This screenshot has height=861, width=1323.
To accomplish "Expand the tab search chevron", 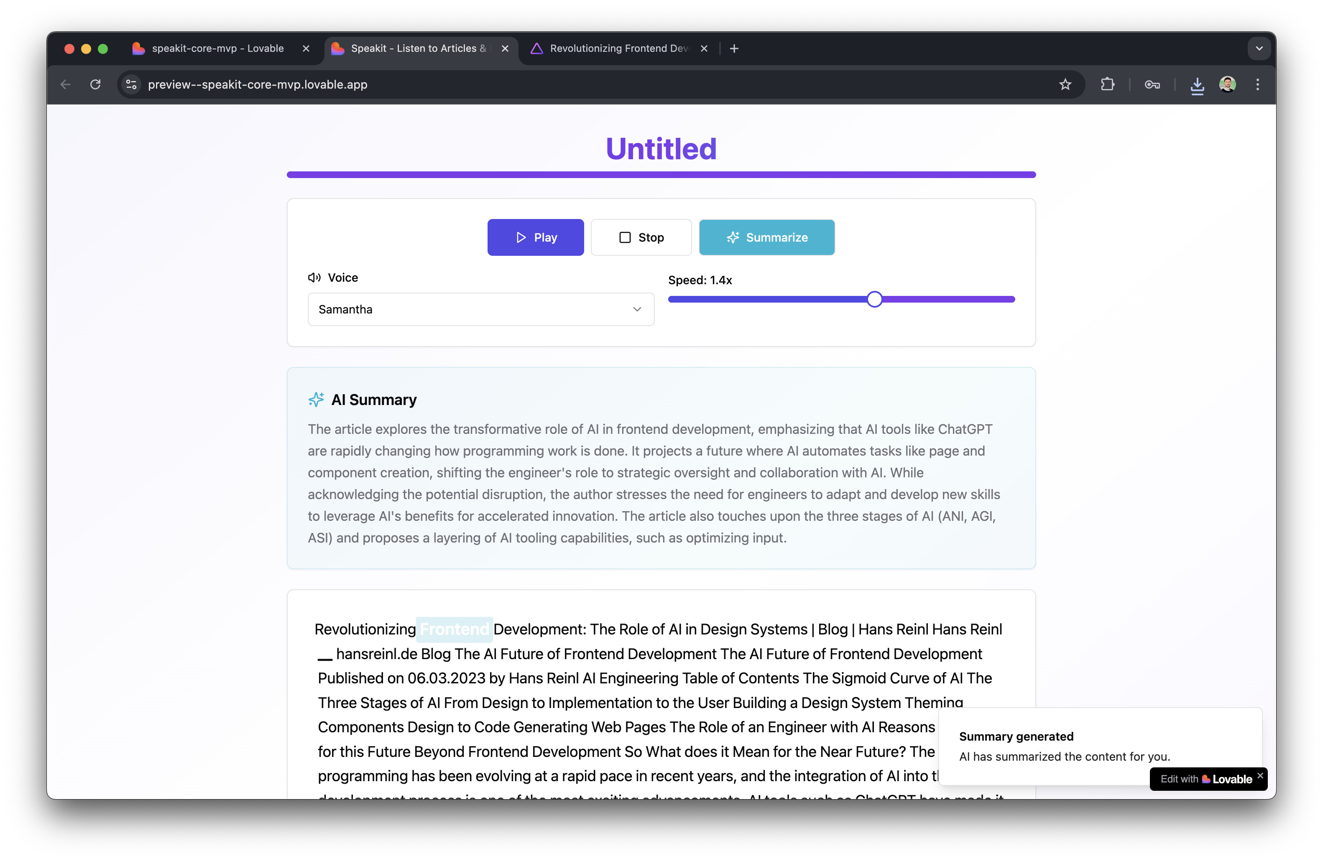I will coord(1259,49).
